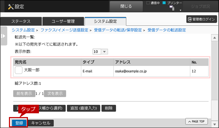The height and width of the screenshot is (128, 219).
Task: Click the アドレス column header
Action: 152,62
